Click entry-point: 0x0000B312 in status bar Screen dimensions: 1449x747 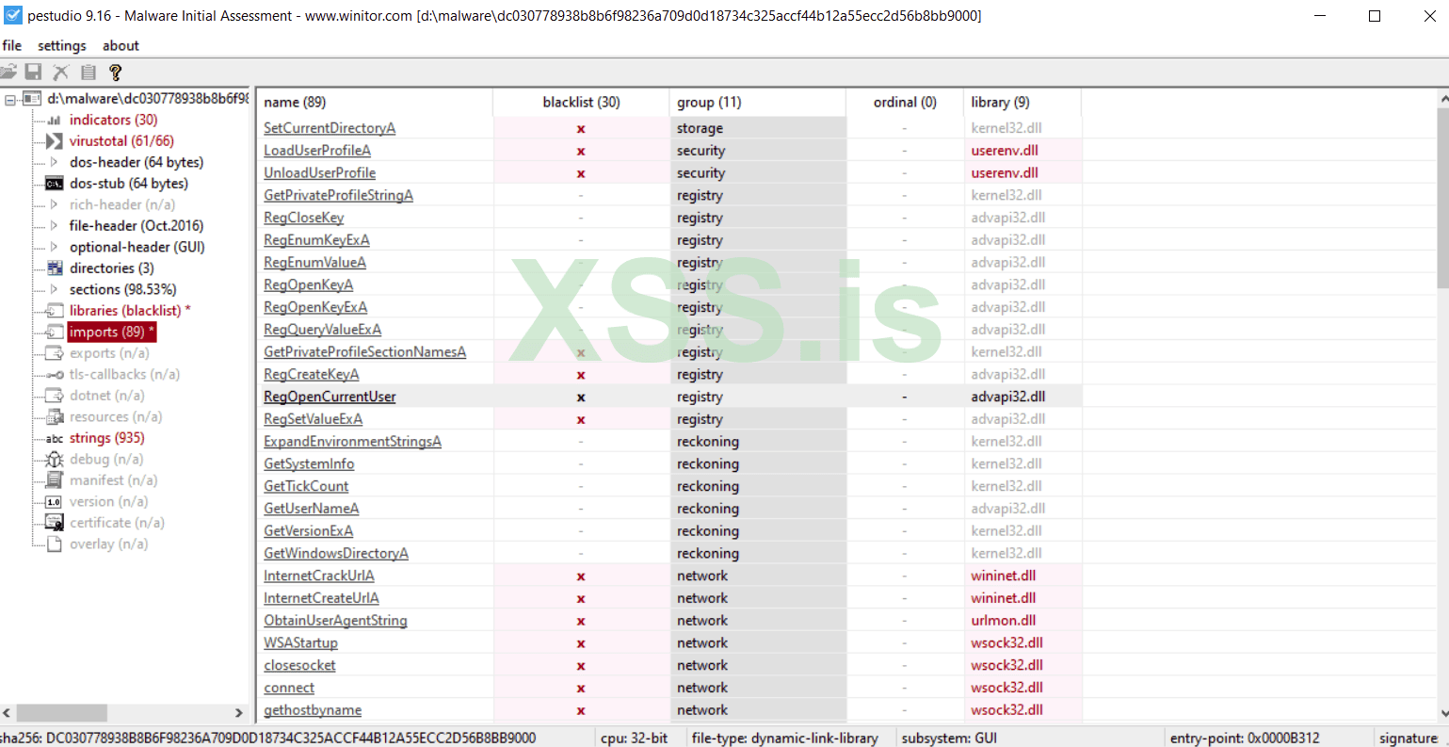point(1245,739)
